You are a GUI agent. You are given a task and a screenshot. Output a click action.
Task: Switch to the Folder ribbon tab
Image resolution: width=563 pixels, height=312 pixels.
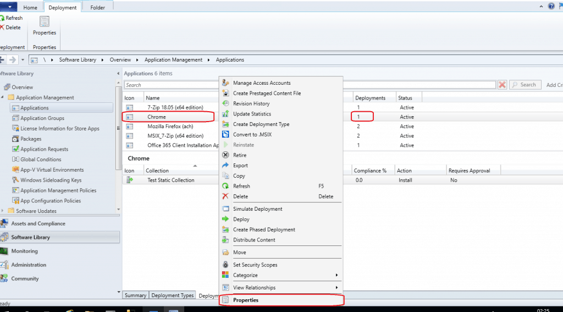[98, 8]
